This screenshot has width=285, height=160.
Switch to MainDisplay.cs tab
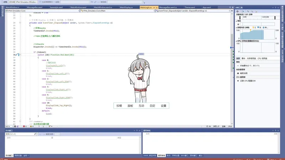point(126,7)
